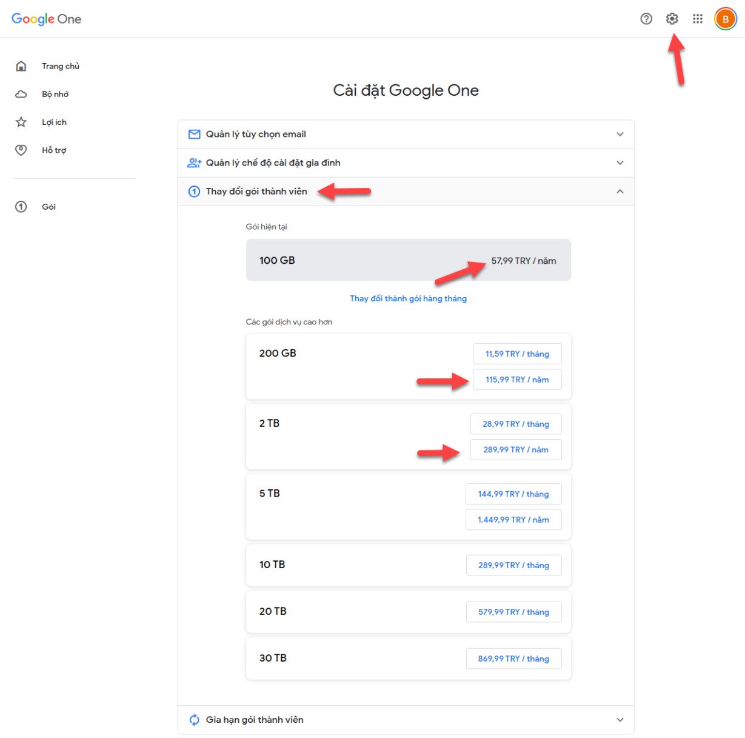Collapse Thay đổi gói thành viên chevron
The height and width of the screenshot is (738, 745).
tap(620, 192)
